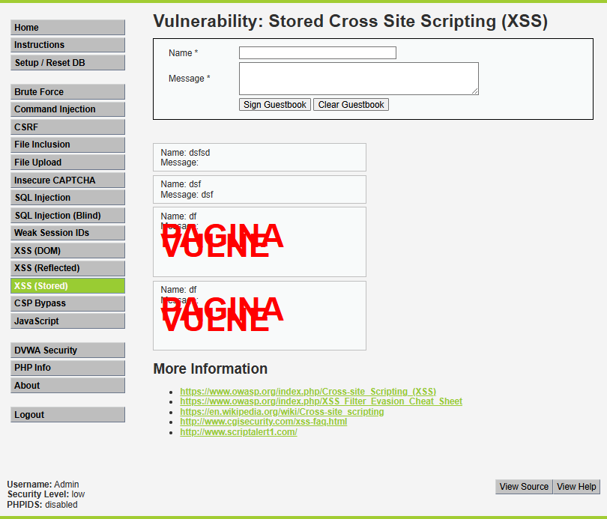Image resolution: width=607 pixels, height=519 pixels.
Task: Go to Setup / Reset DB page
Action: point(67,63)
